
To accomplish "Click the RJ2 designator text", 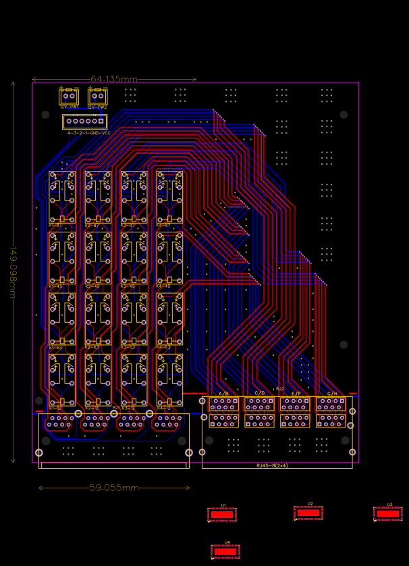I will click(x=280, y=389).
